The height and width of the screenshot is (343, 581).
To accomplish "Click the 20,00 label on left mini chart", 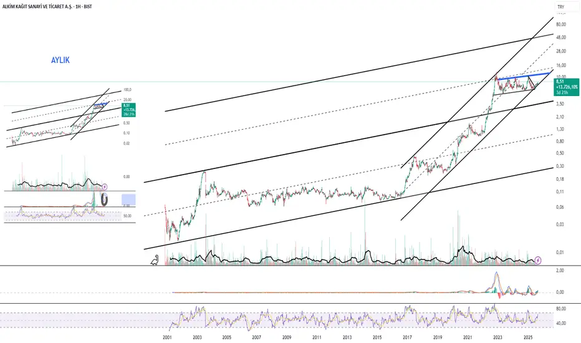I will 128,100.
